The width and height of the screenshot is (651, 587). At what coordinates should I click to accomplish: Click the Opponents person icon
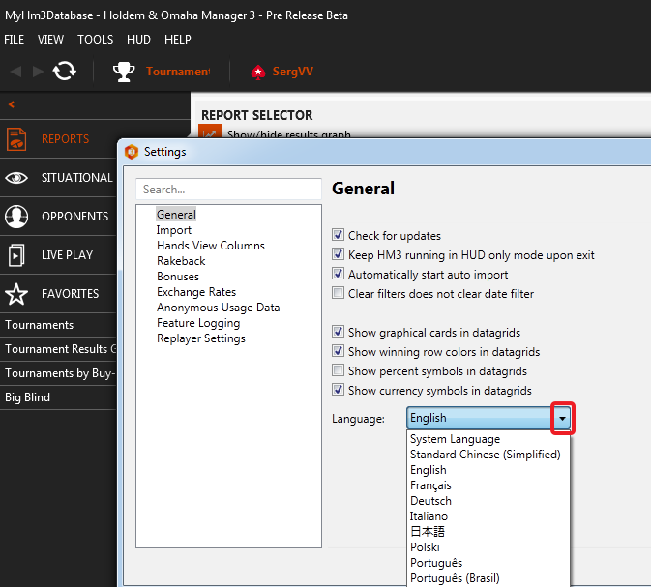pos(16,217)
